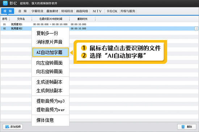199x132 pixels.
Task: Select 提取音频为mp3 menu entry
Action: click(x=51, y=101)
